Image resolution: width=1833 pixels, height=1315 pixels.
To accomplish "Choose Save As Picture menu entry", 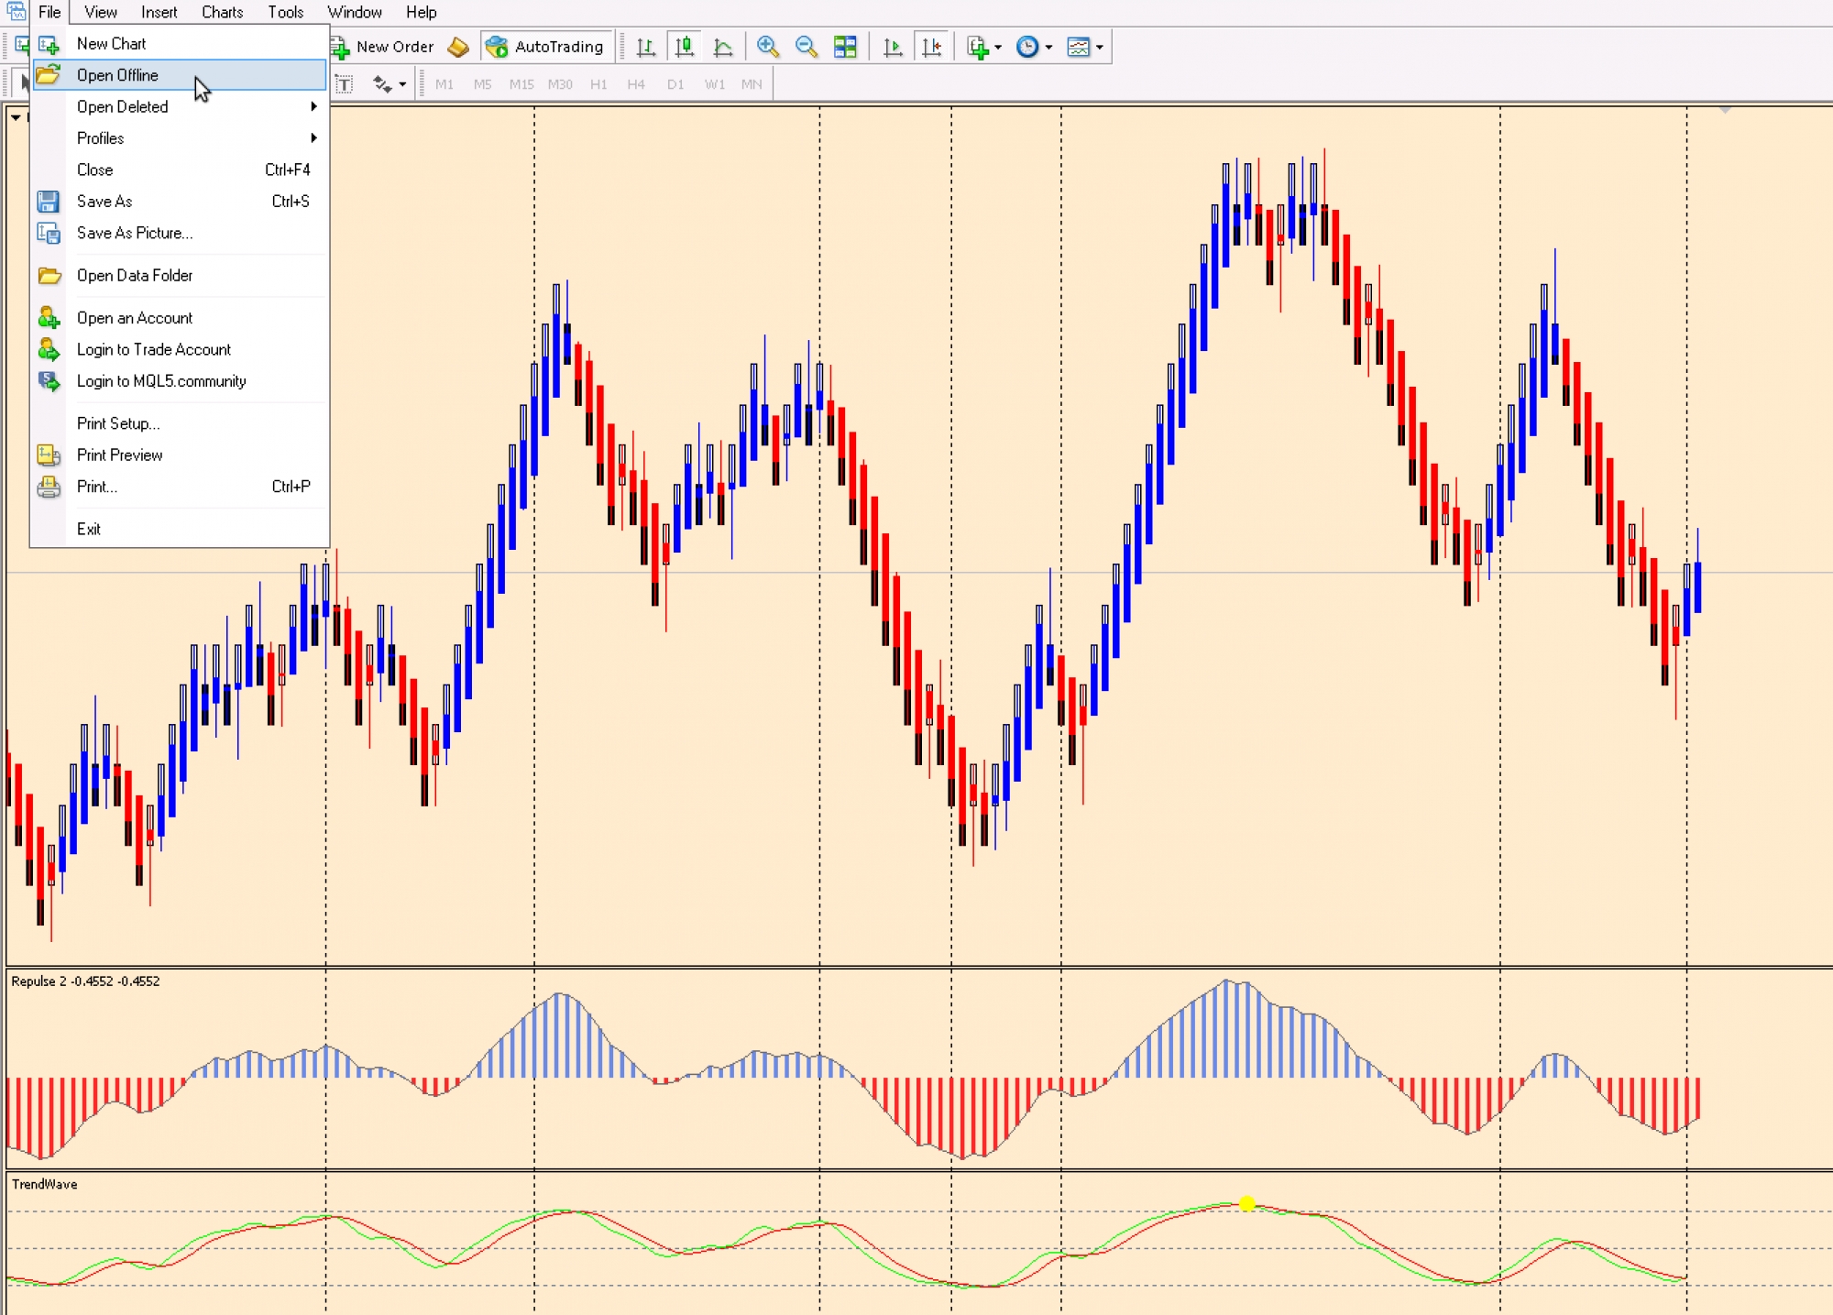I will click(135, 233).
